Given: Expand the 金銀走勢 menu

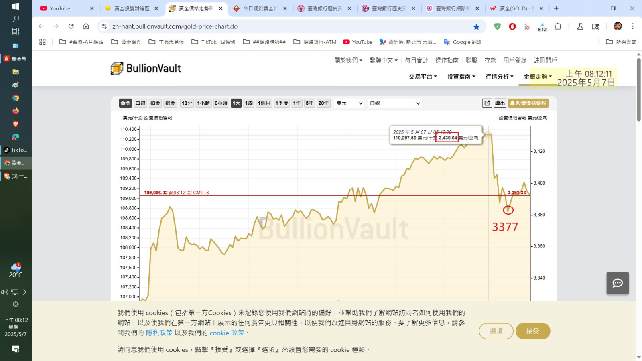Looking at the screenshot, I should point(538,77).
